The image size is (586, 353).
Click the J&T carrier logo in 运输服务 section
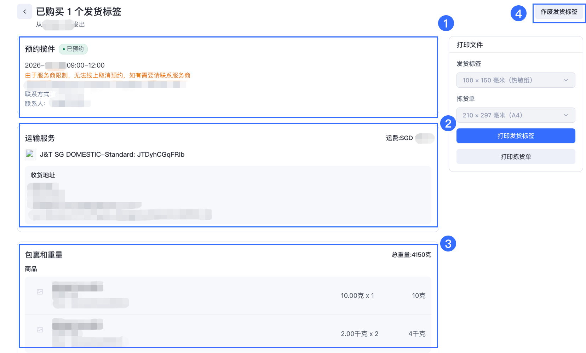tap(30, 155)
